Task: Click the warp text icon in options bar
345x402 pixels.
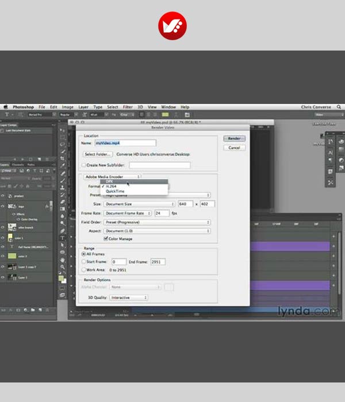Action: pos(176,115)
